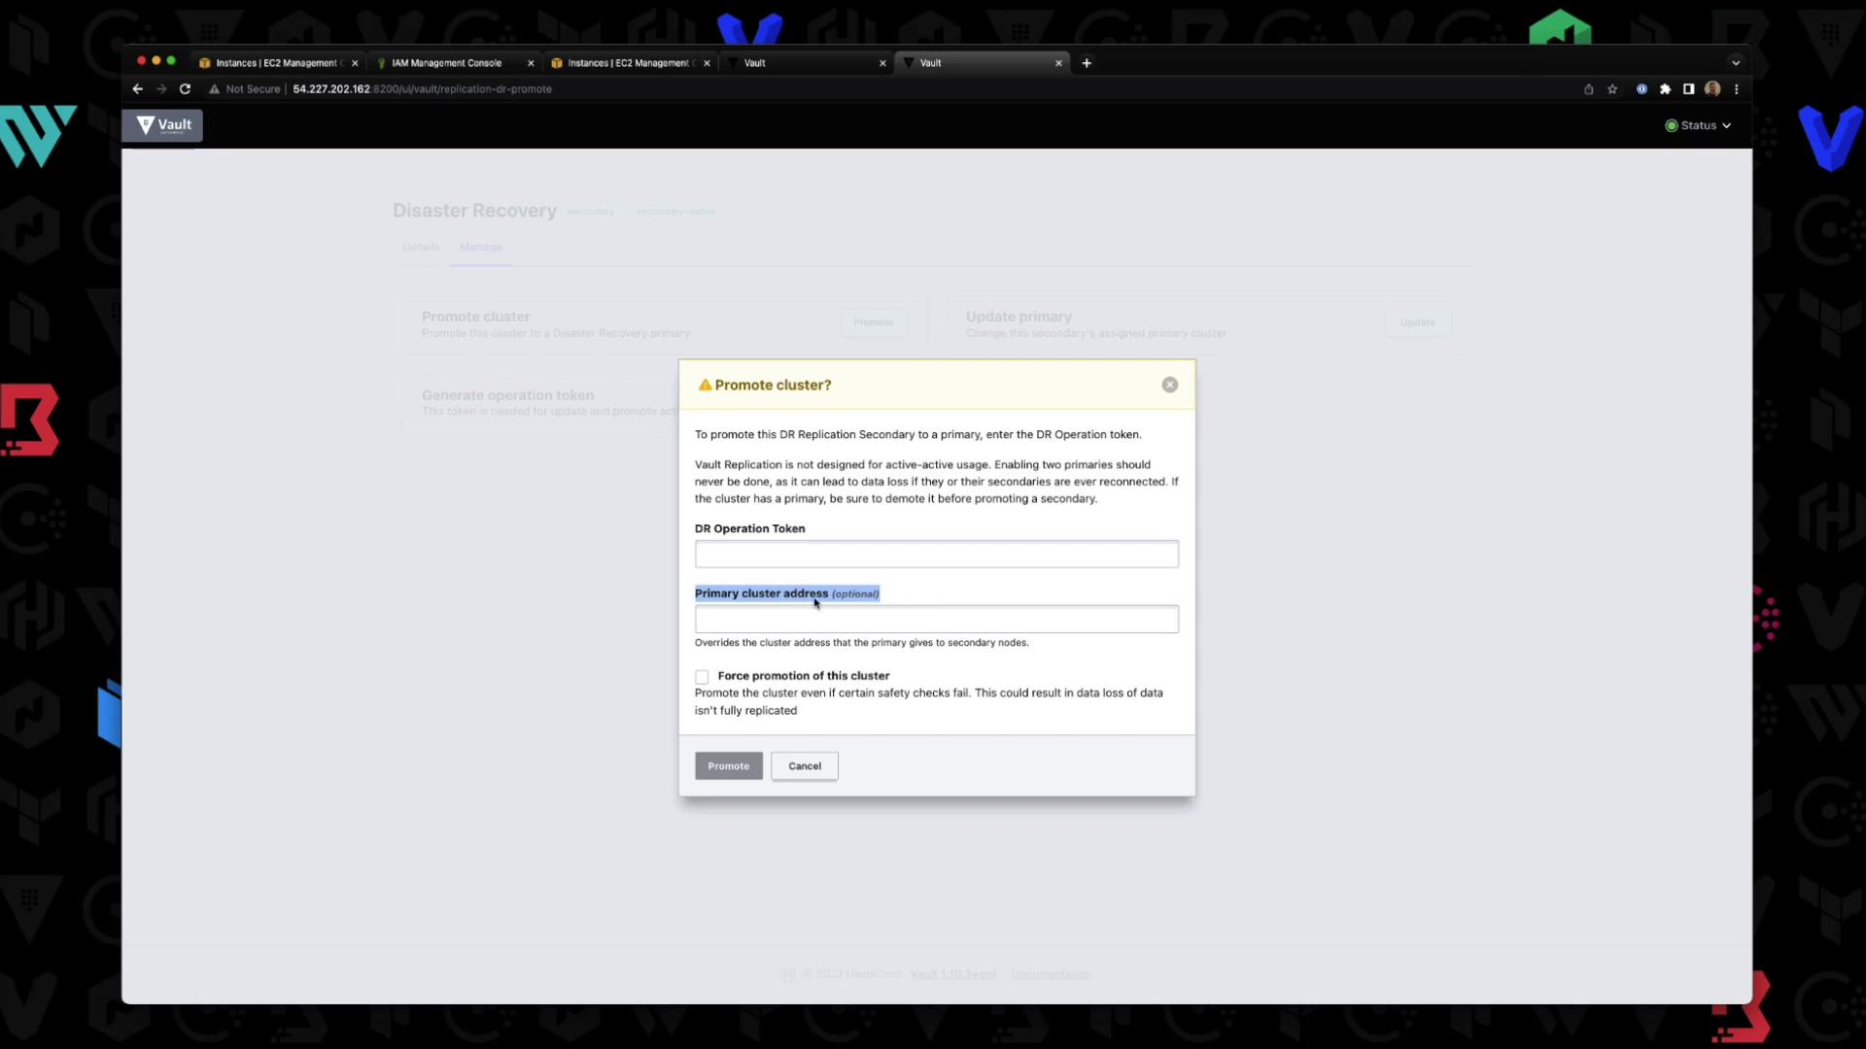Switch to the first EC2 Instances tab

[276, 63]
